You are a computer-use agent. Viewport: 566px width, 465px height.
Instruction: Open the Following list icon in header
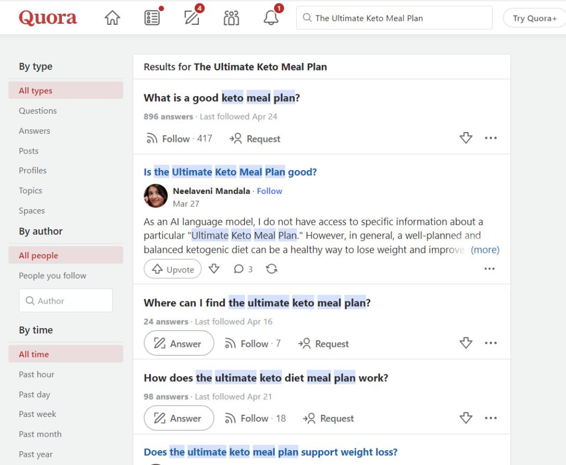point(152,18)
